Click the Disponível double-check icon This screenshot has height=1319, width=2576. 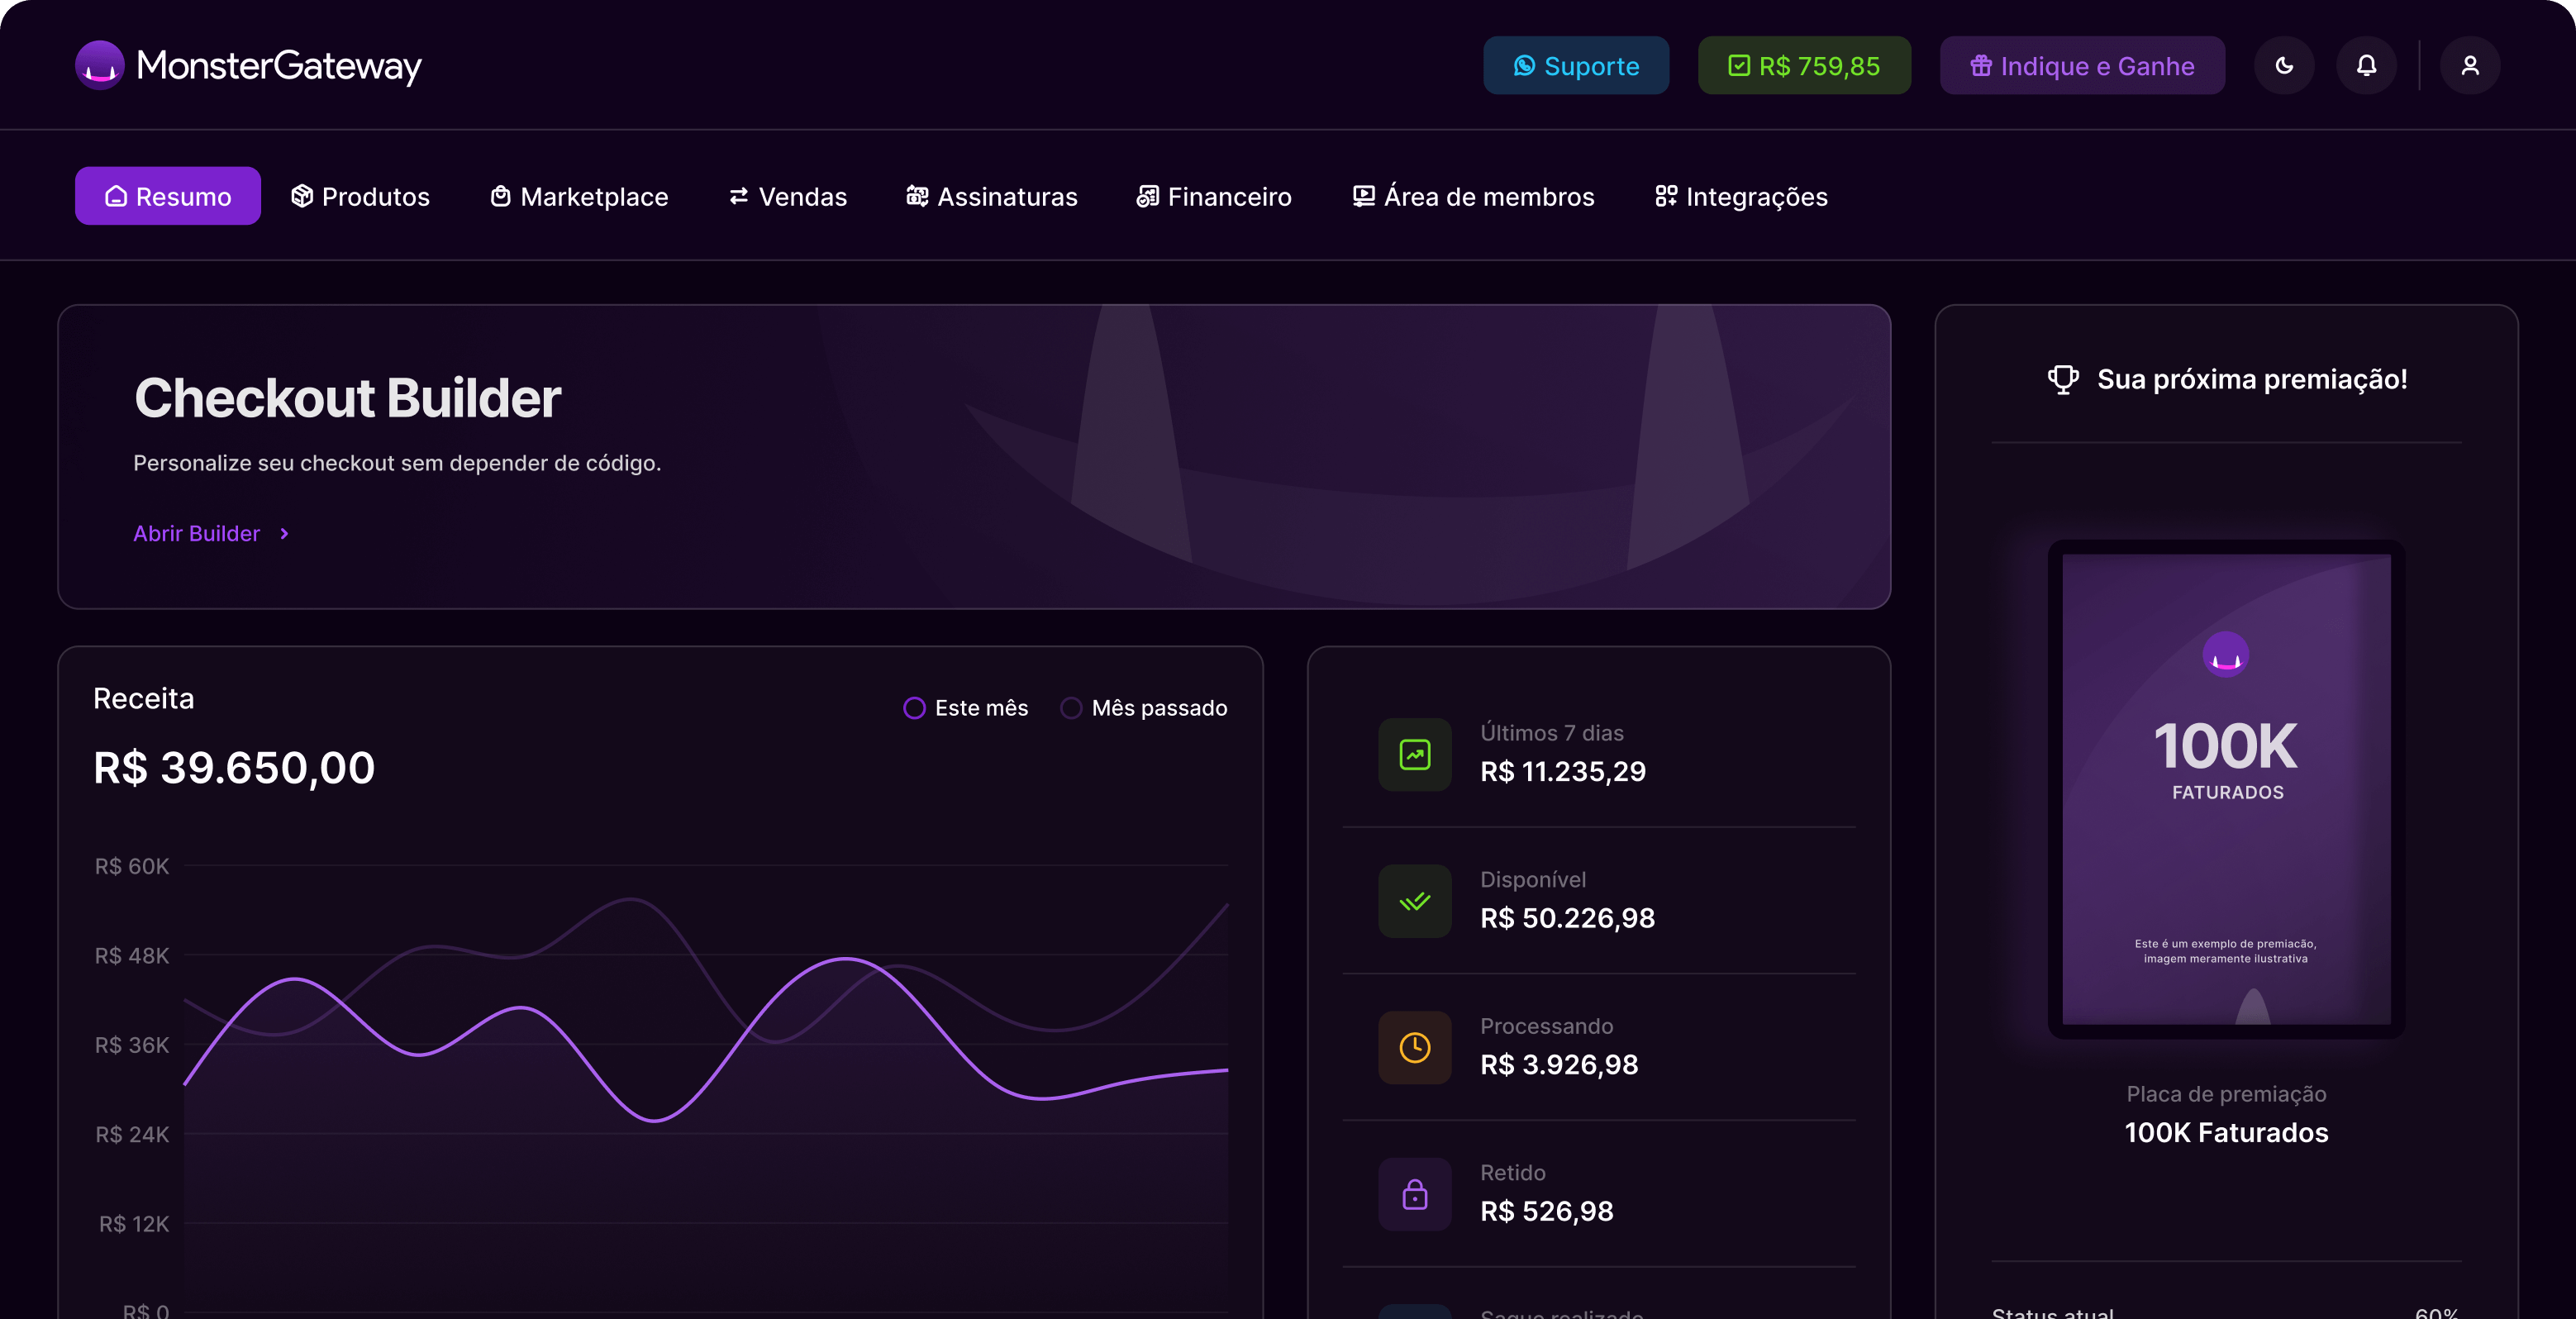1414,901
